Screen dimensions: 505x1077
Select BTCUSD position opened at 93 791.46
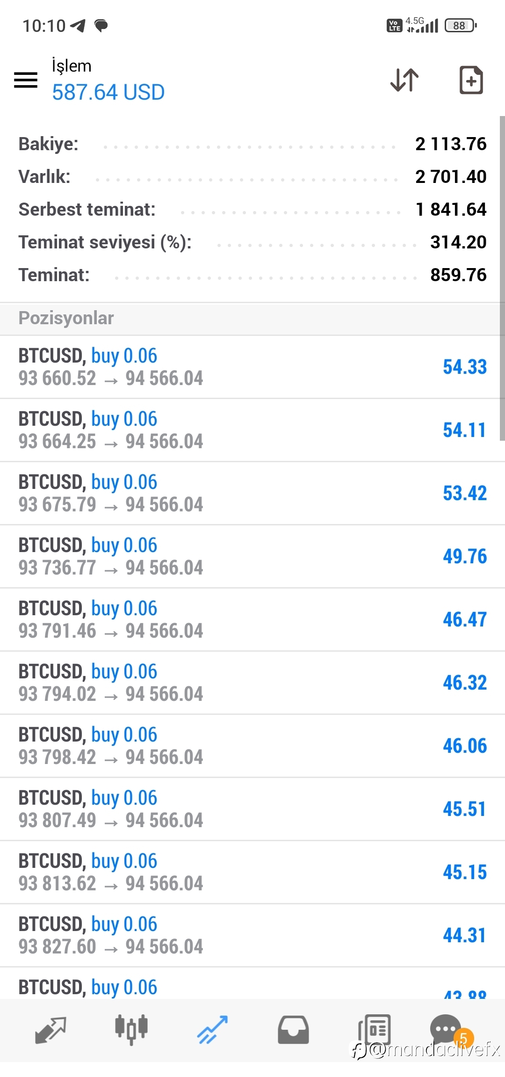coord(252,620)
